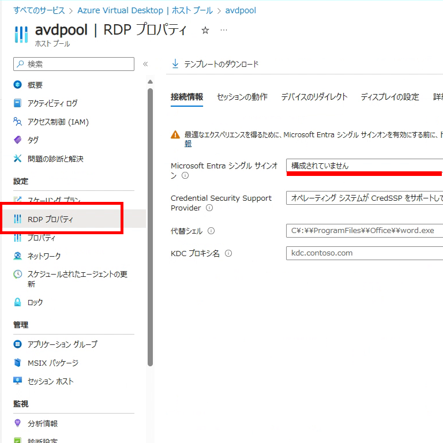443x443 pixels.
Task: Click the info icon next to Microsoft Entra シングル サインオン
Action: [x=185, y=175]
